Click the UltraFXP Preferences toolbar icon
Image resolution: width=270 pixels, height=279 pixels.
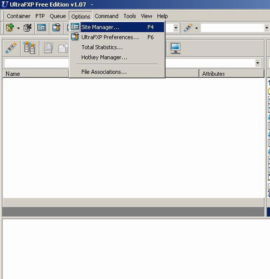pos(56,28)
